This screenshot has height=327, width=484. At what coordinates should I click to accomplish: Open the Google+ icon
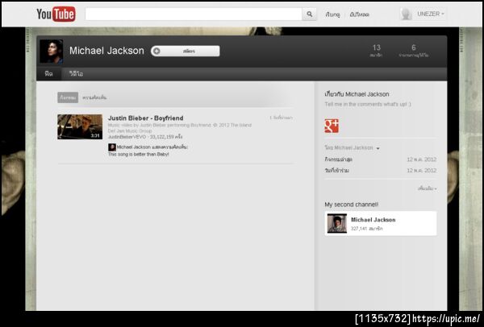click(x=332, y=126)
